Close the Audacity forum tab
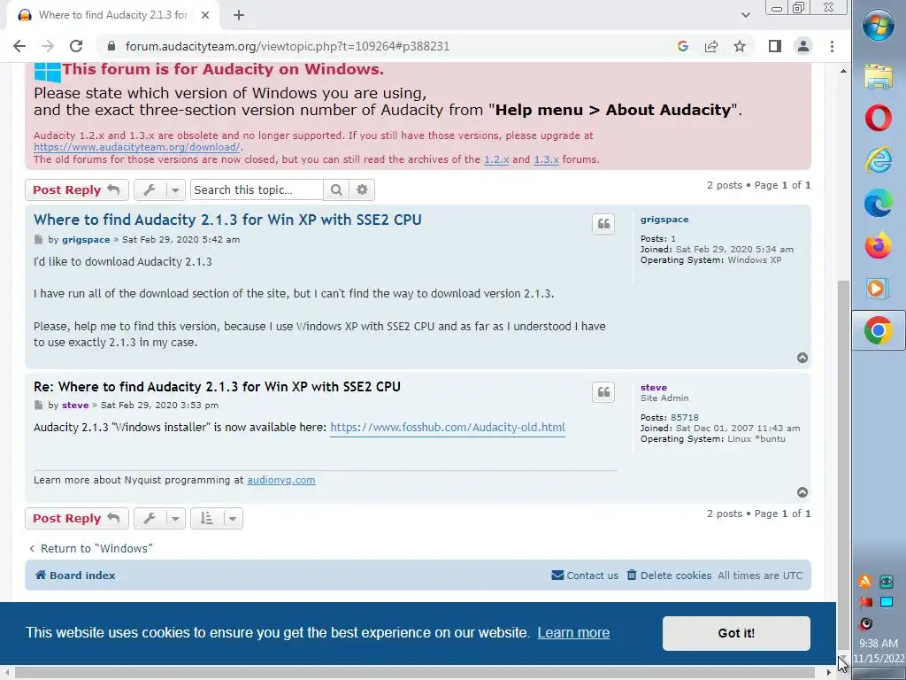Screen dimensions: 906x680 pos(205,15)
